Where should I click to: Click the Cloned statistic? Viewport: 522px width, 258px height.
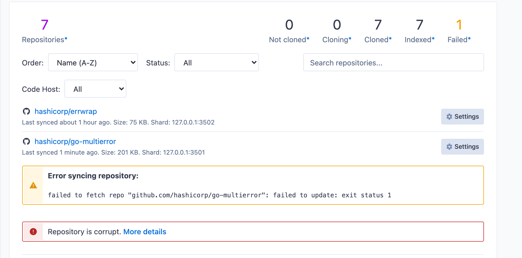click(378, 31)
